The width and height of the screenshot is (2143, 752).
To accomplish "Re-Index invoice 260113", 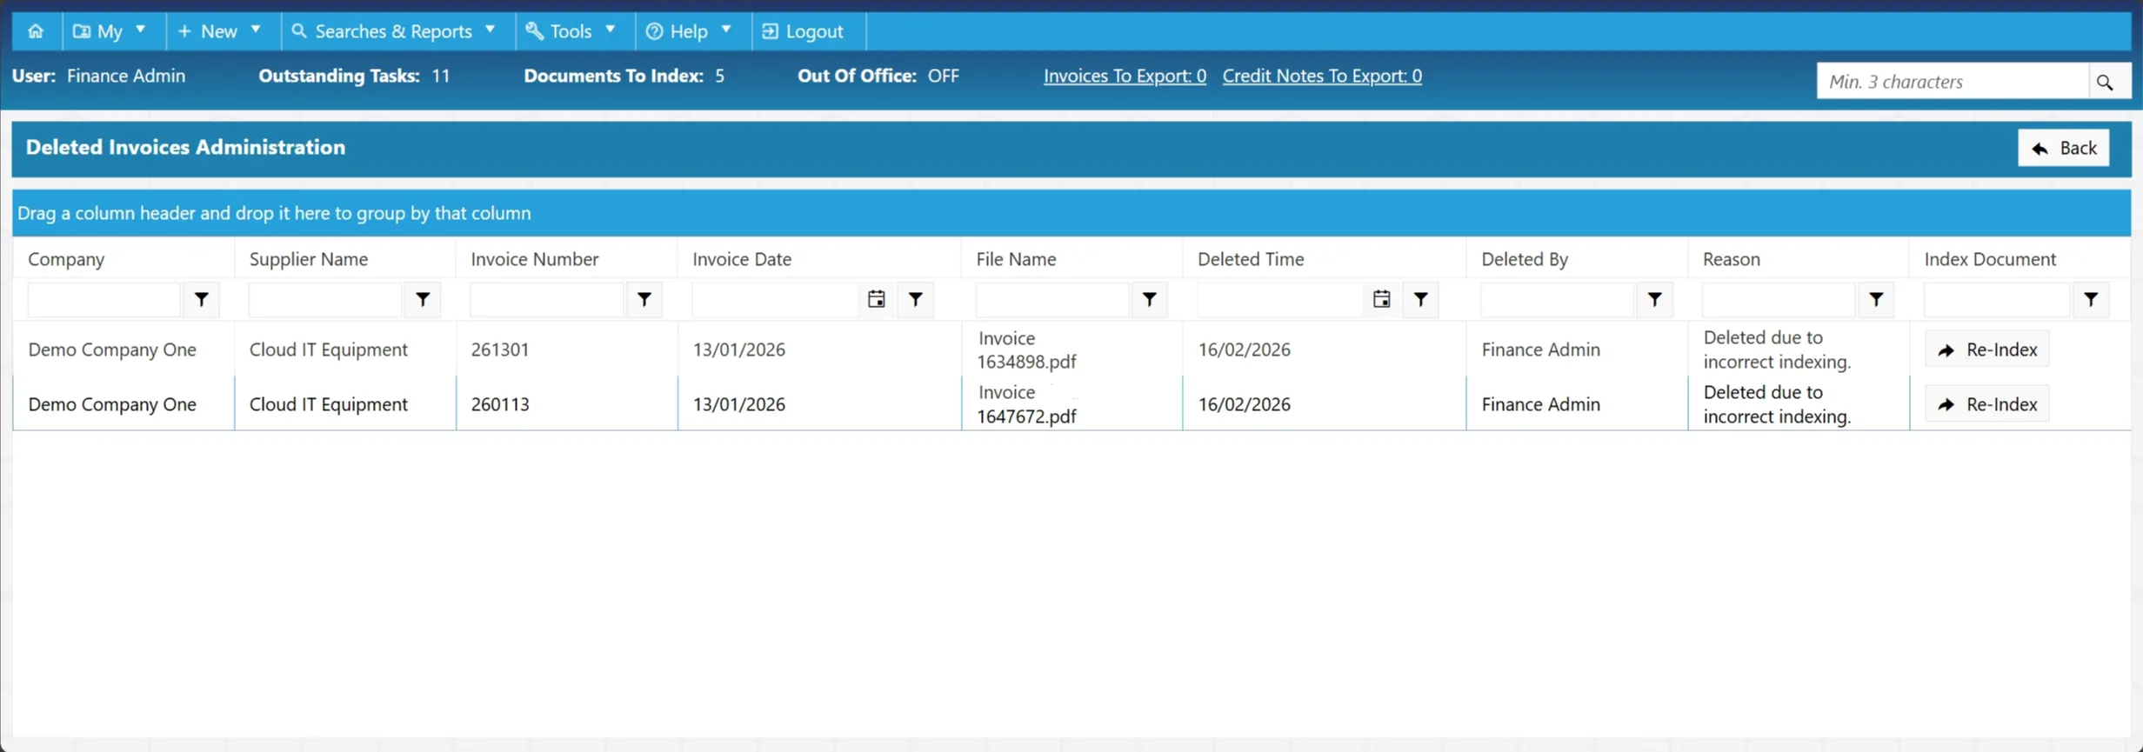I will (x=1986, y=404).
